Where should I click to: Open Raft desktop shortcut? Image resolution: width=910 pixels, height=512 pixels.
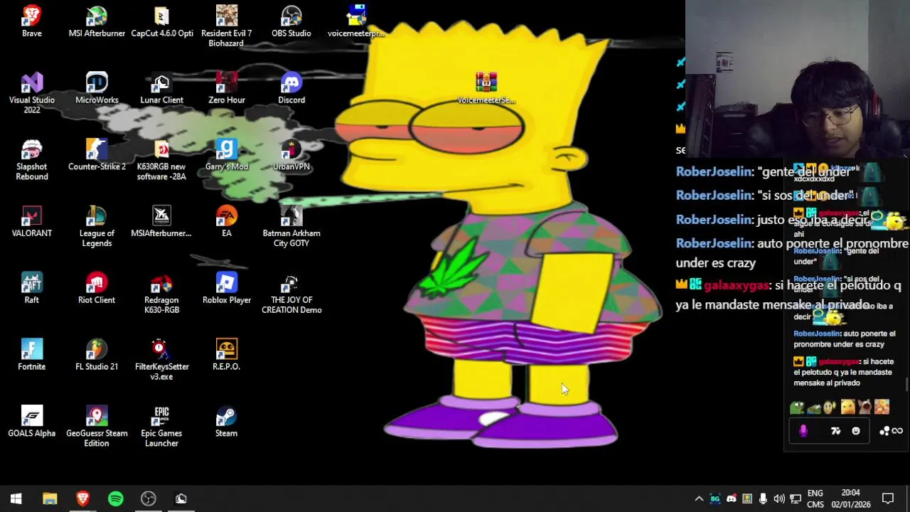(31, 288)
